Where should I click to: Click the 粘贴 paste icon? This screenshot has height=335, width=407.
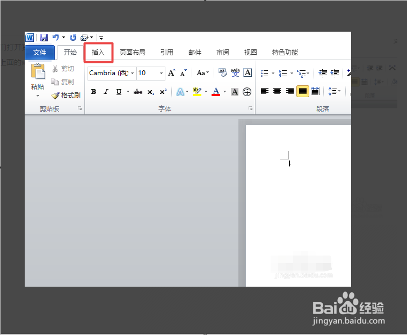[x=38, y=71]
